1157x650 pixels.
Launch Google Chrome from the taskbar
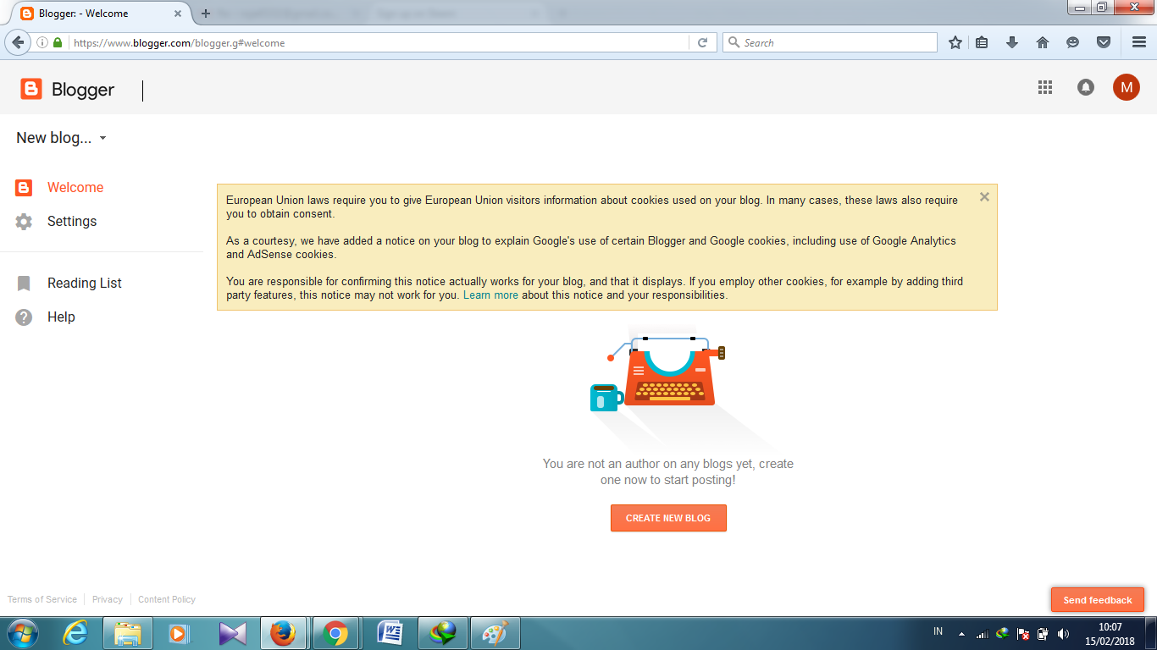338,633
